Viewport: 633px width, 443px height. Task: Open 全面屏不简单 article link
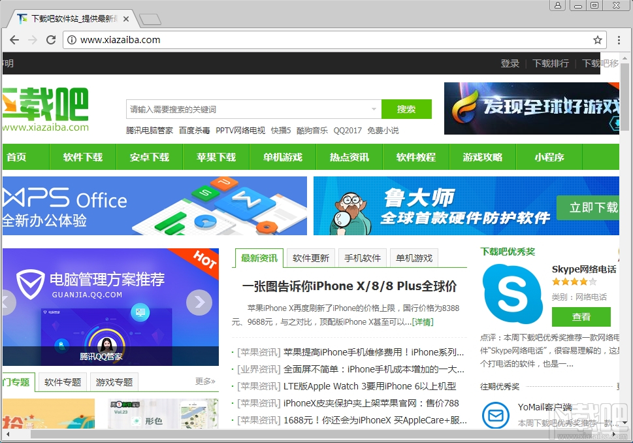(374, 369)
